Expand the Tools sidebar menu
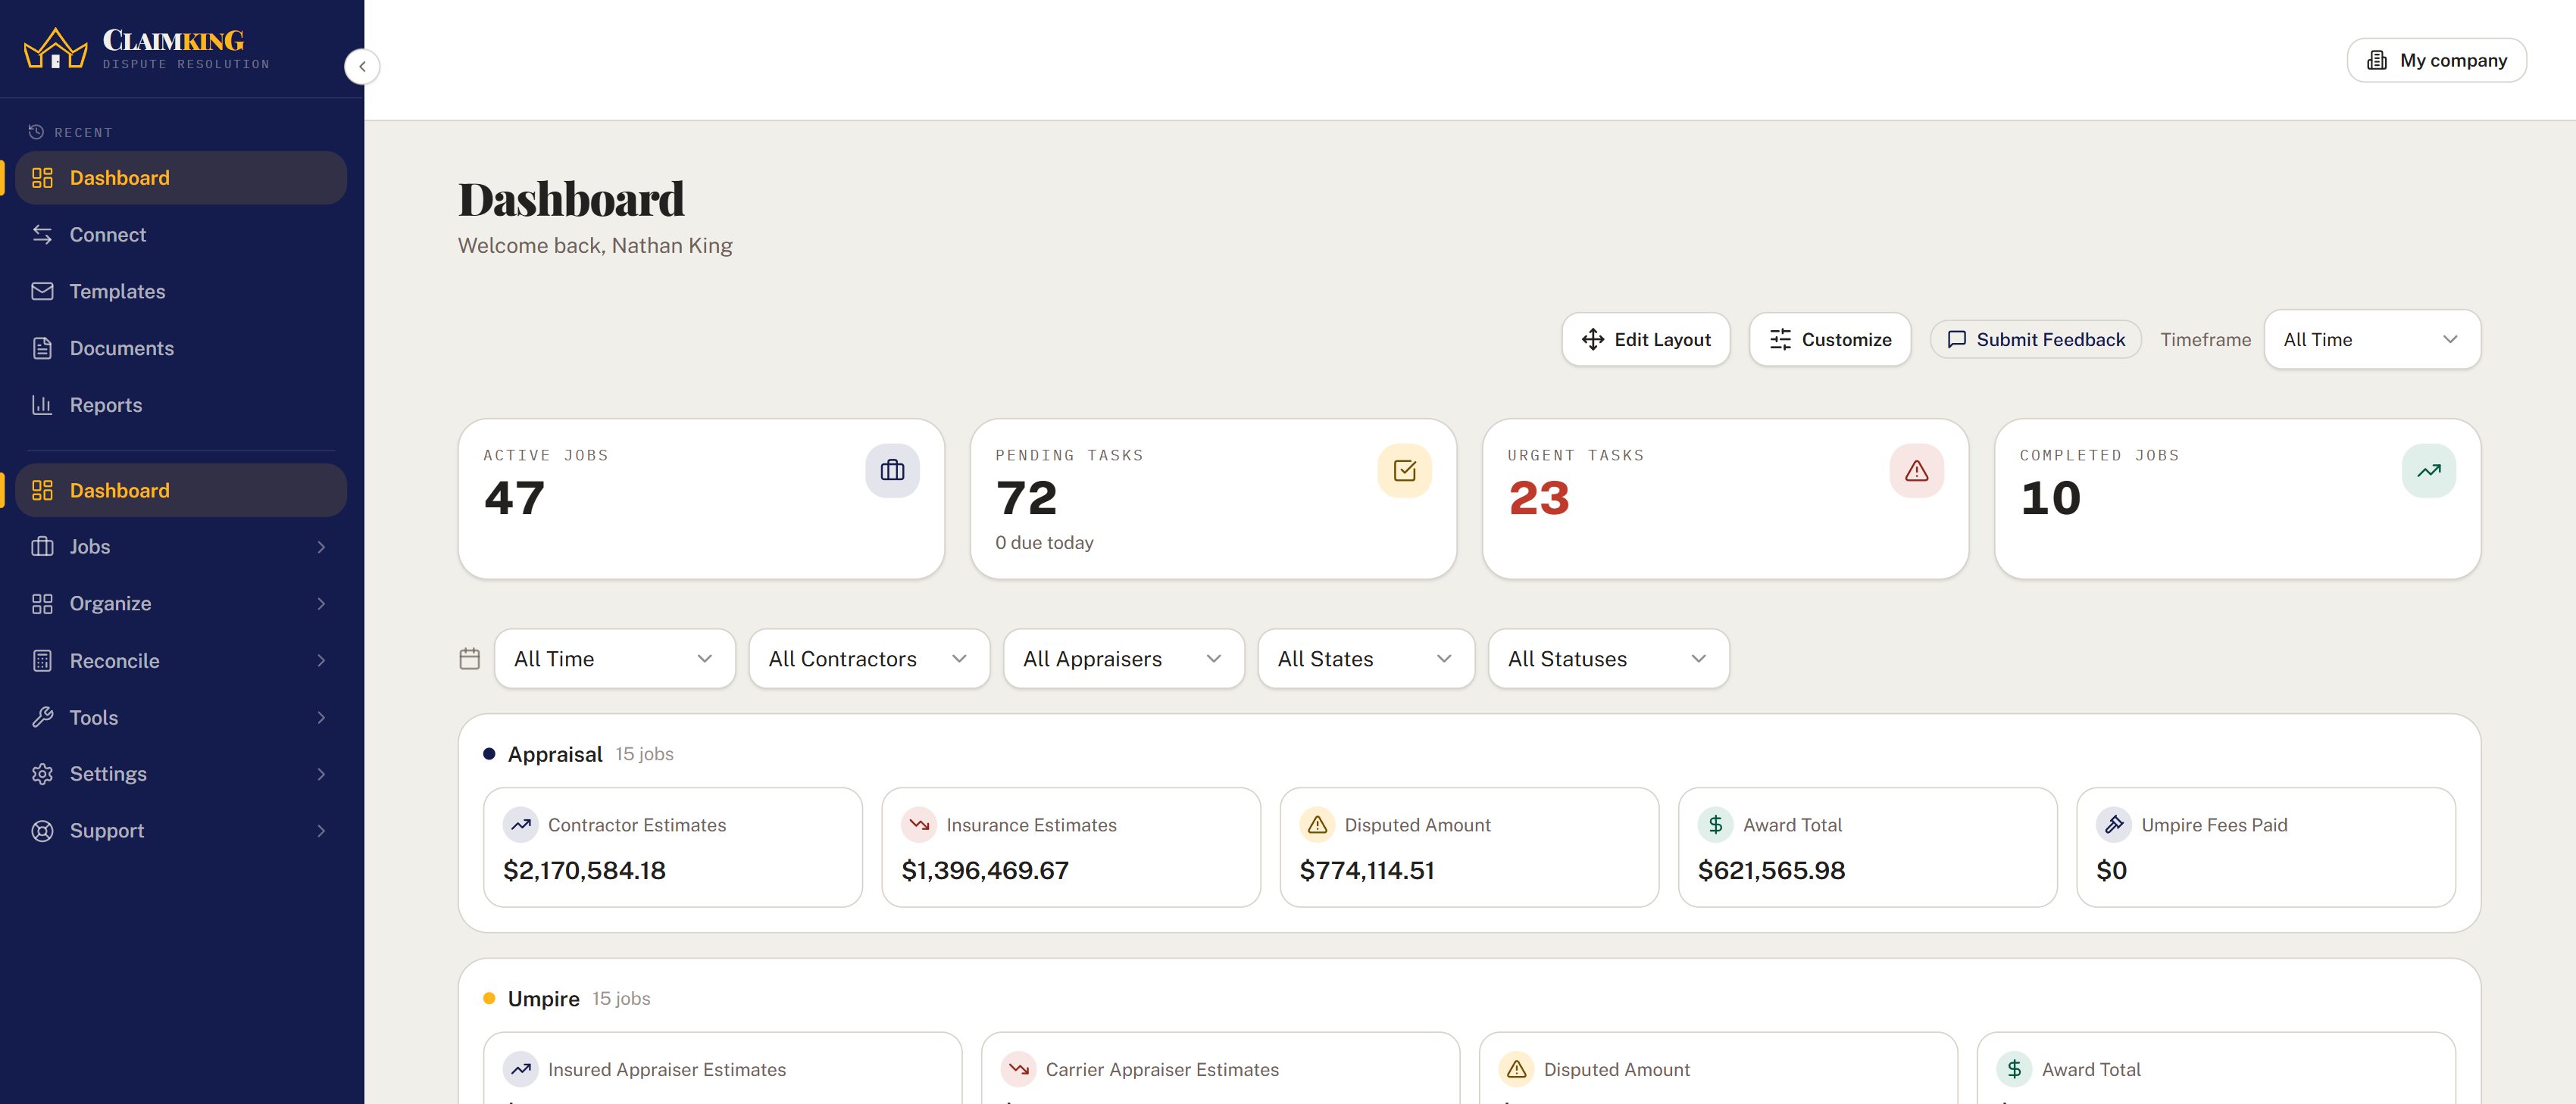The height and width of the screenshot is (1104, 2576). tap(181, 717)
